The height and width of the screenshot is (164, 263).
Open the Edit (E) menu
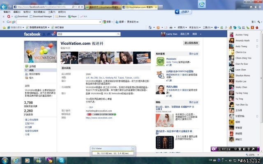[x=17, y=12]
